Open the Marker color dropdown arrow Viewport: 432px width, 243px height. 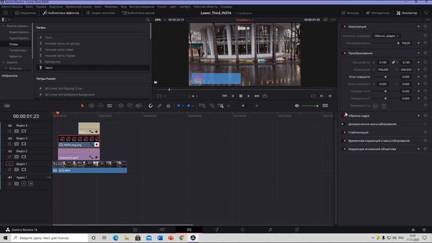pos(193,106)
